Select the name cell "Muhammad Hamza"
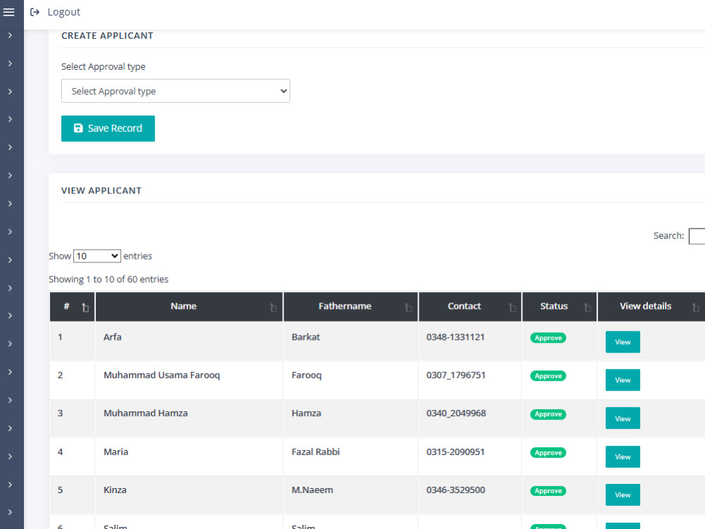 coord(146,413)
